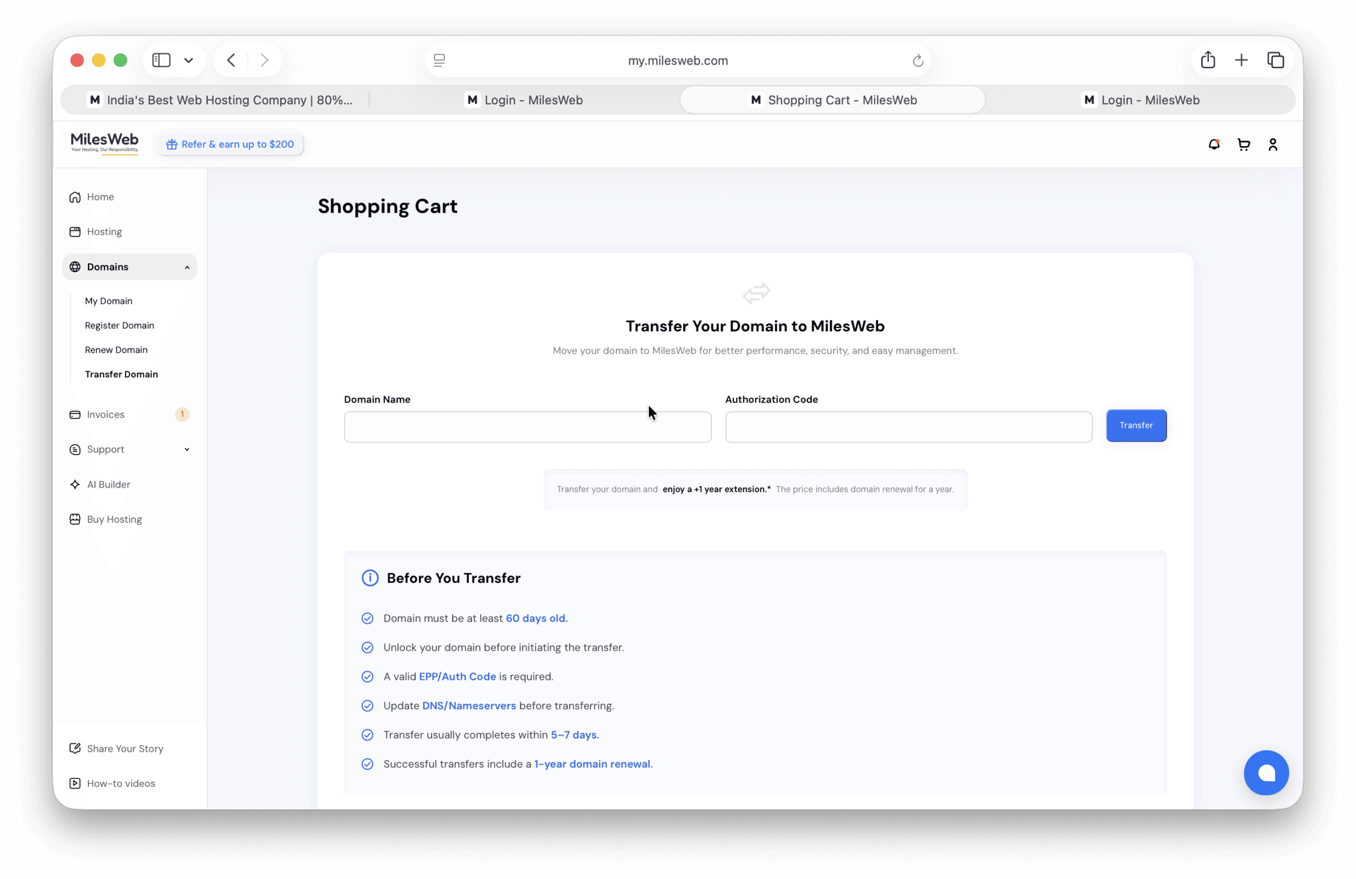Open the live chat bubble
Image resolution: width=1356 pixels, height=879 pixels.
click(x=1266, y=773)
